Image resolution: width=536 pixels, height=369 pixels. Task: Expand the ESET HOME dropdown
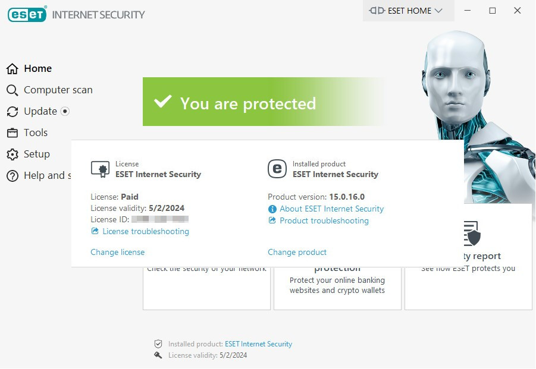409,11
